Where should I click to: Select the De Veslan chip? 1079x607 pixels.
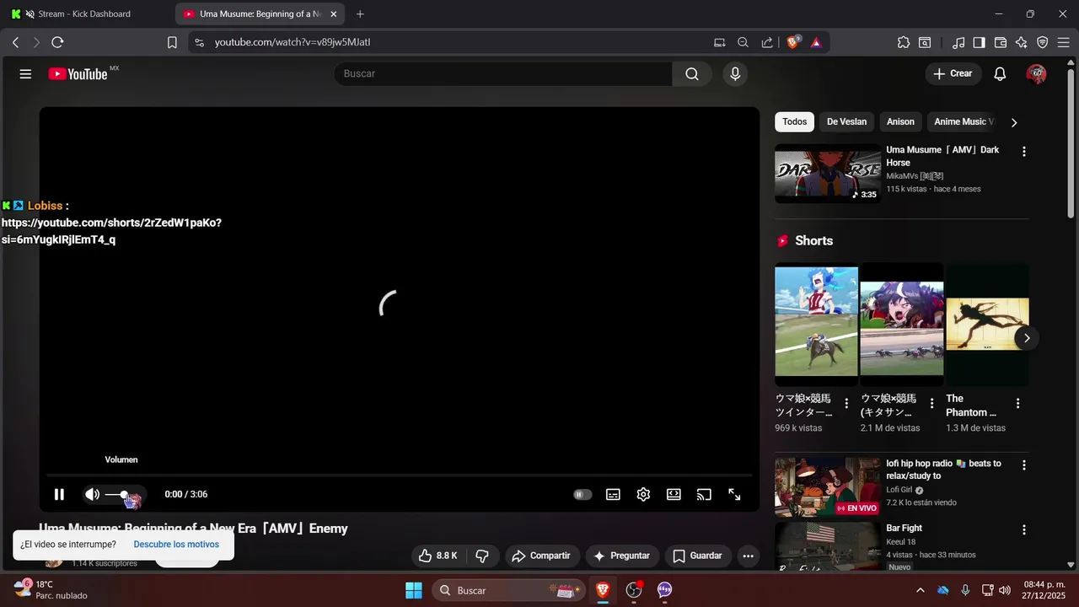846,122
